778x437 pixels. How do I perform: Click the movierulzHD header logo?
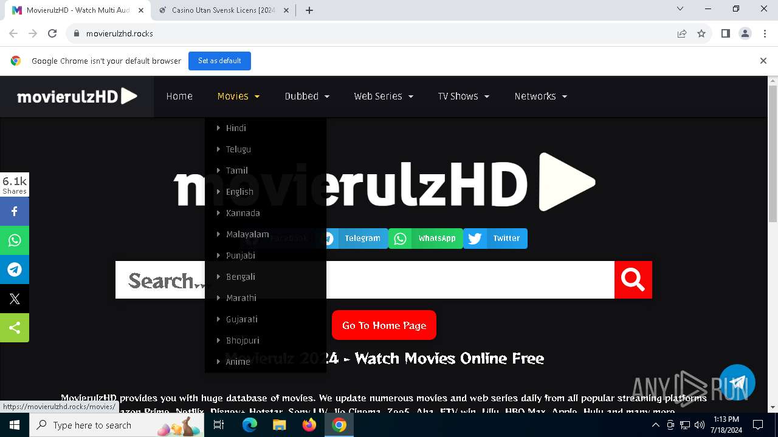point(77,96)
